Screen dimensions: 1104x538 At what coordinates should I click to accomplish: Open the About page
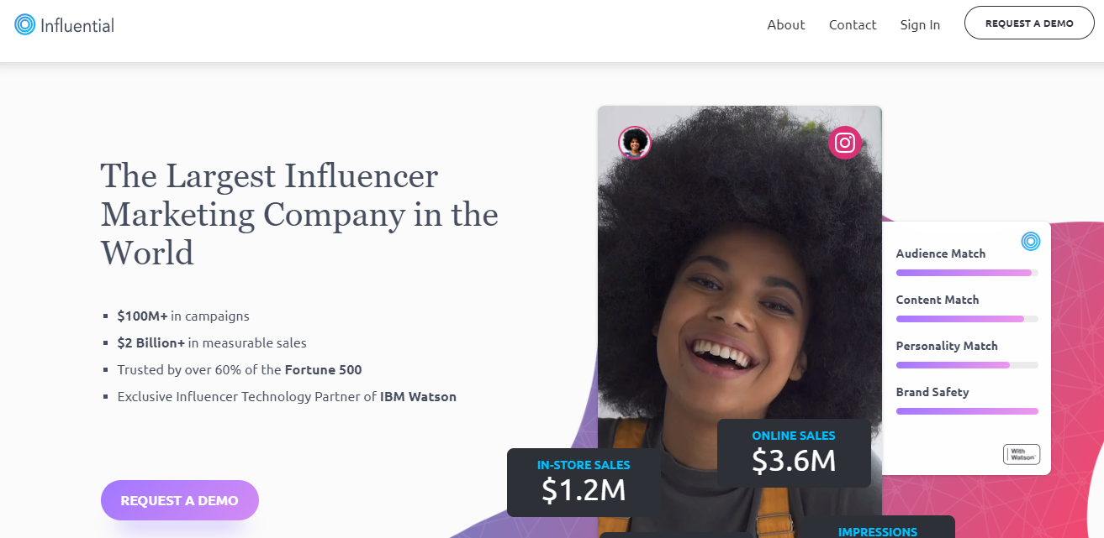[x=785, y=24]
